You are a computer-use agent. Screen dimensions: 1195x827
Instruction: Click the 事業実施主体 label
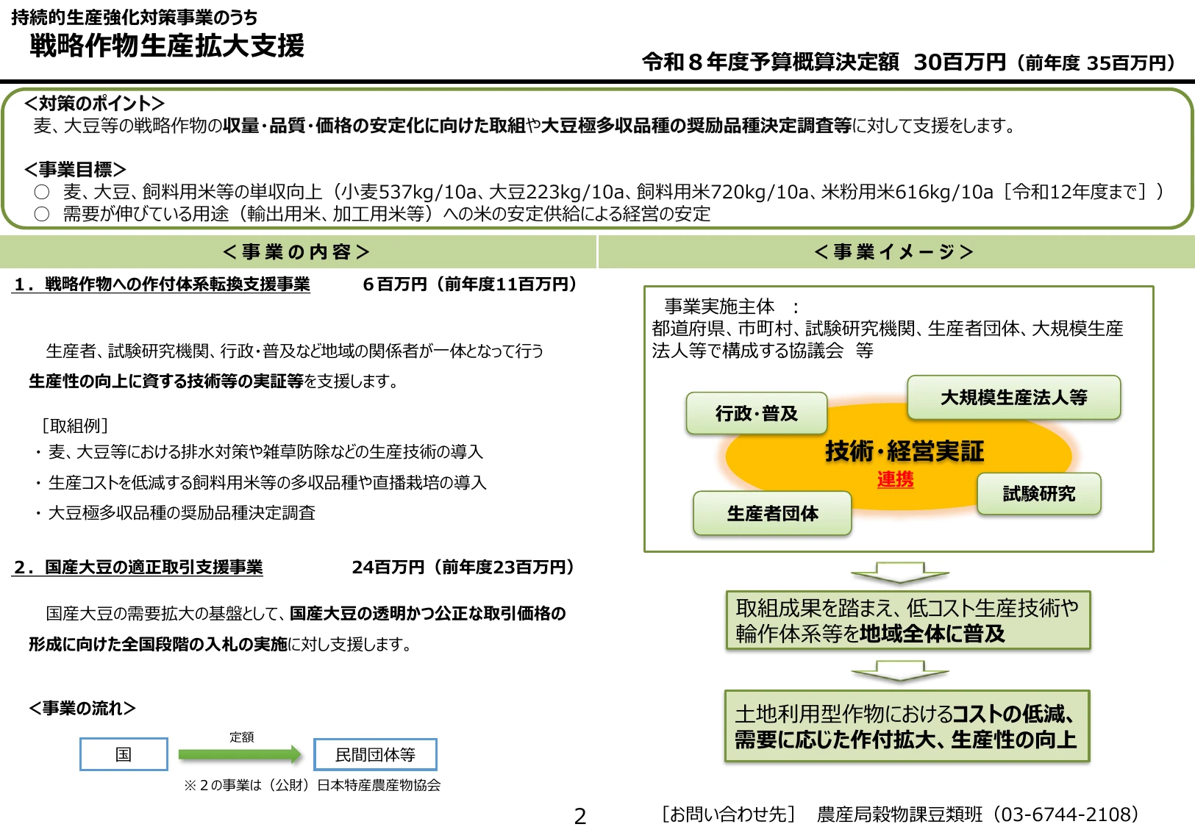(719, 306)
